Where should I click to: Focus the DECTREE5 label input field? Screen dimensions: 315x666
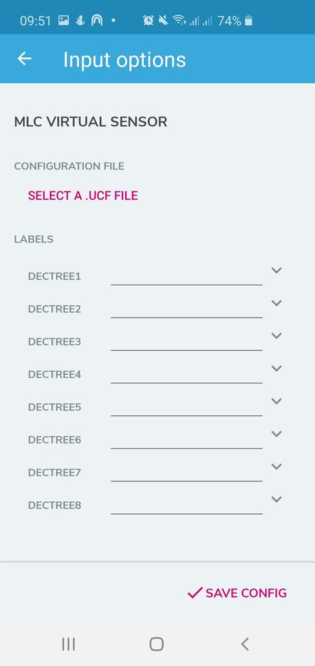[x=186, y=407]
